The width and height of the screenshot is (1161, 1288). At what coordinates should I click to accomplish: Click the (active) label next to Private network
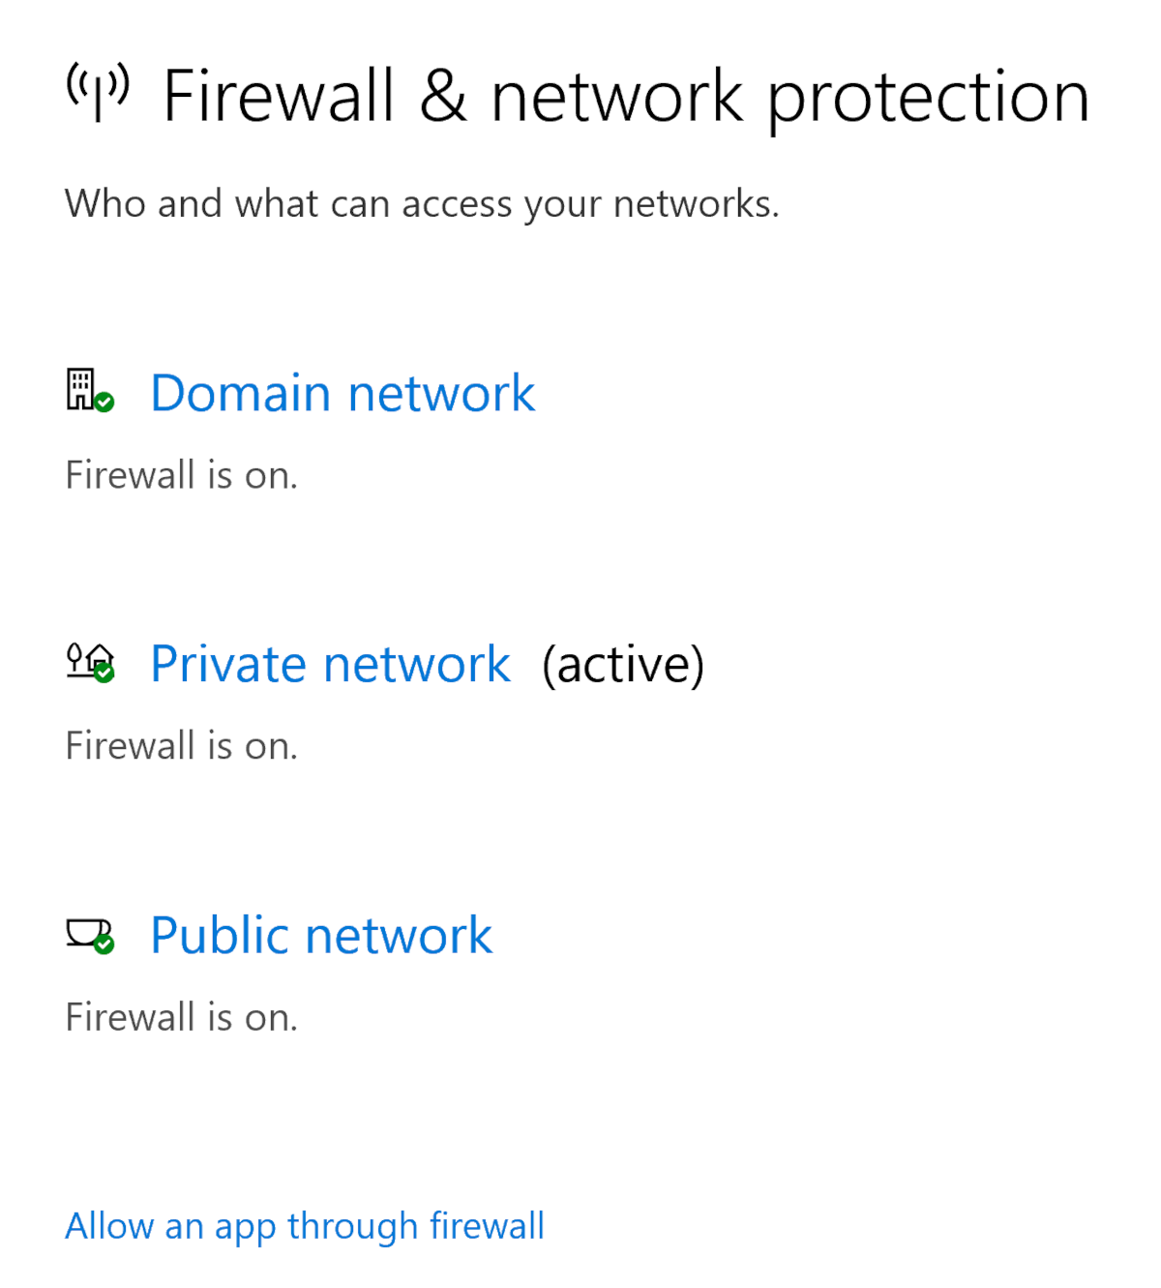(623, 665)
